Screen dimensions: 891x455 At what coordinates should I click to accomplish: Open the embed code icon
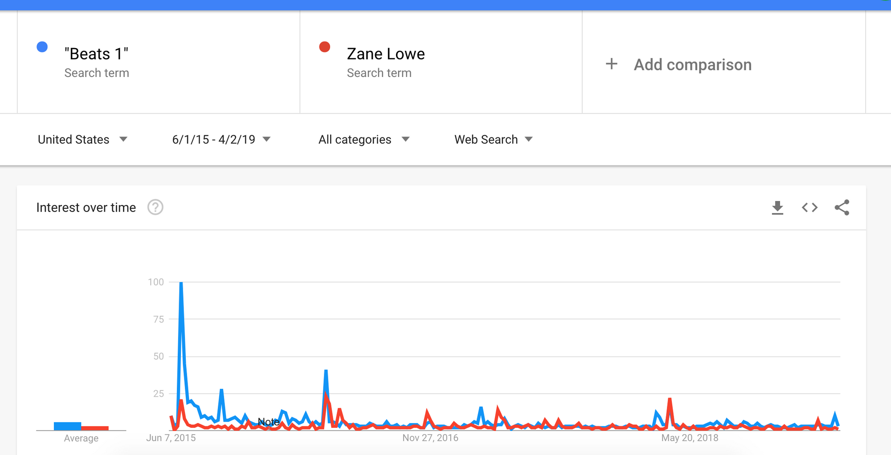coord(809,208)
